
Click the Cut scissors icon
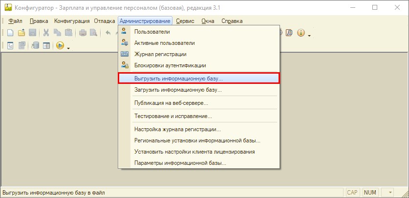coord(46,33)
